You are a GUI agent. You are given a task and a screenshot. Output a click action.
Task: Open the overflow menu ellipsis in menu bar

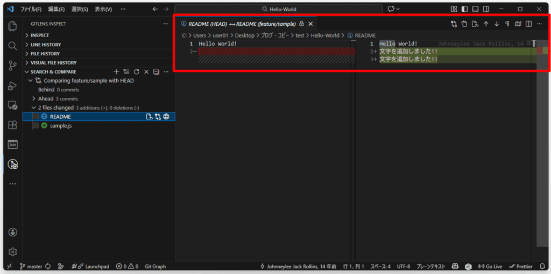coord(123,9)
